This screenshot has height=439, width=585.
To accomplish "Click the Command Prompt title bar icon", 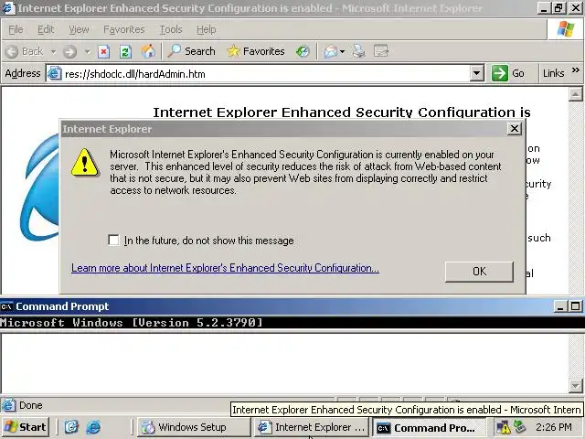I will coord(6,306).
